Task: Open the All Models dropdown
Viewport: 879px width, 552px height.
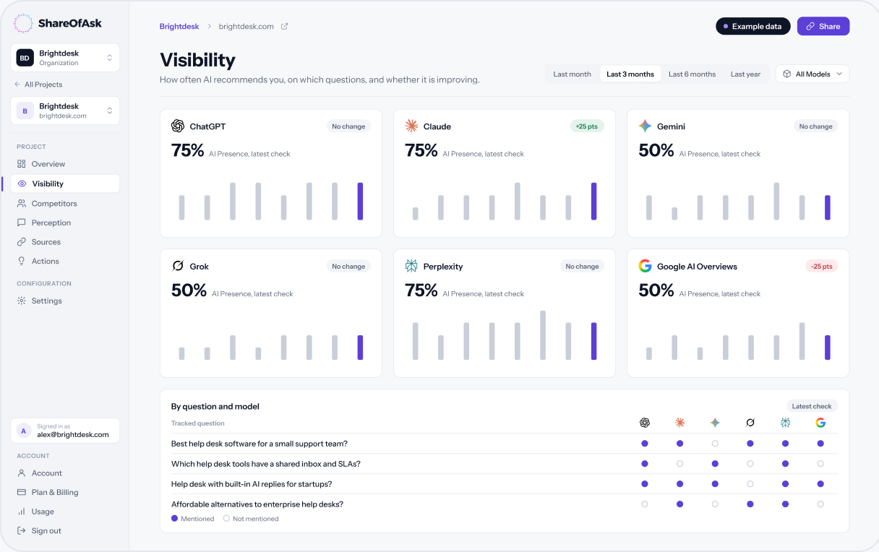Action: pyautogui.click(x=812, y=74)
